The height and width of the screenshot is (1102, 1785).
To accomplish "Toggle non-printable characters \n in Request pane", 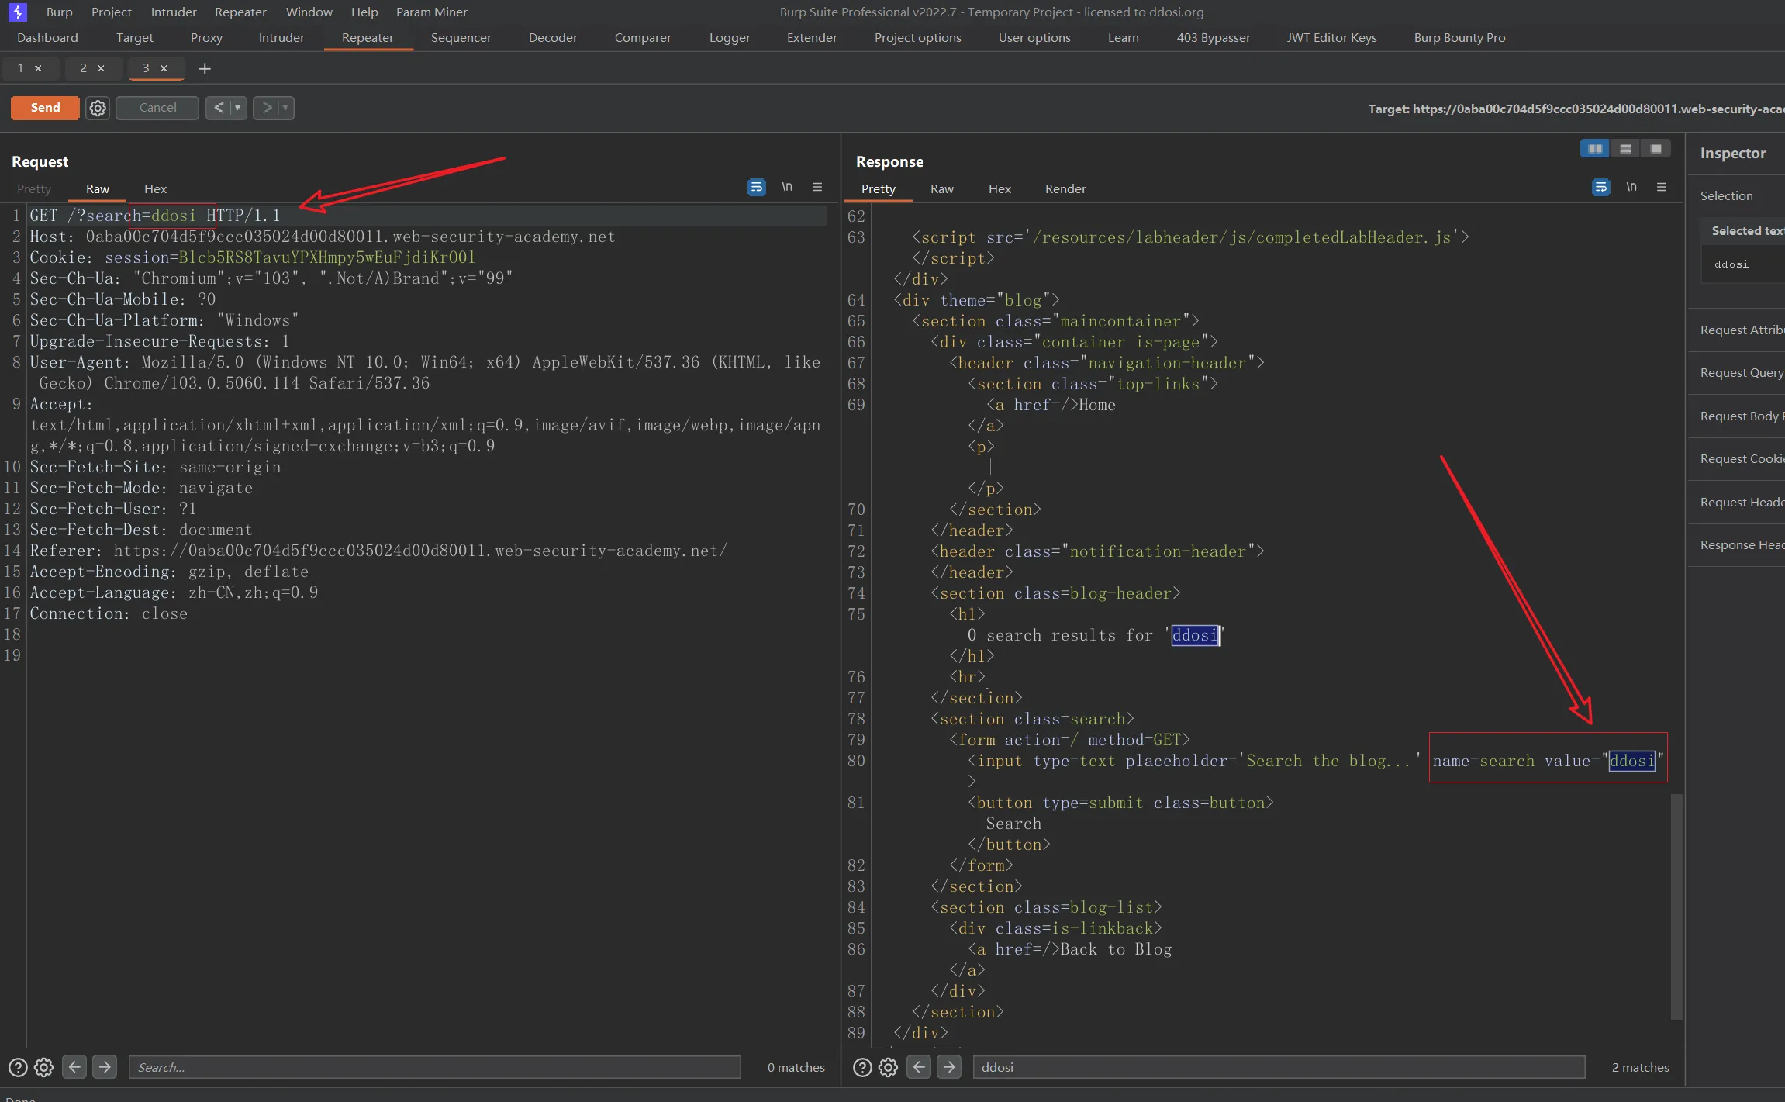I will coord(787,187).
